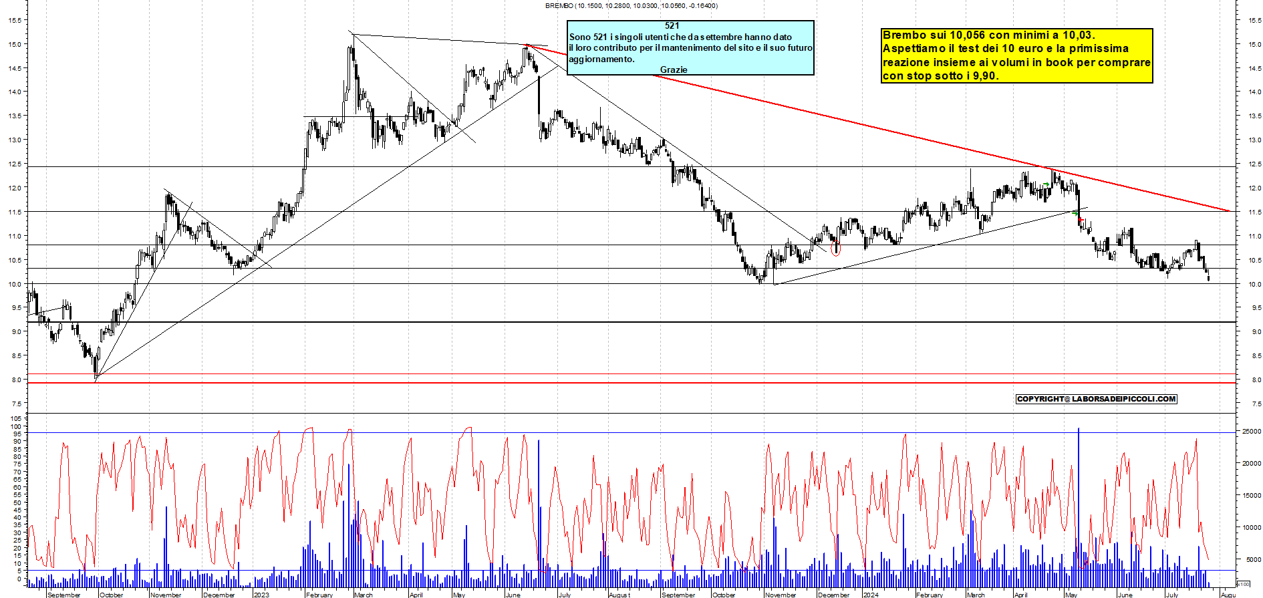This screenshot has width=1263, height=598.
Task: Click the "5000" volume axis value
Action: (1253, 559)
